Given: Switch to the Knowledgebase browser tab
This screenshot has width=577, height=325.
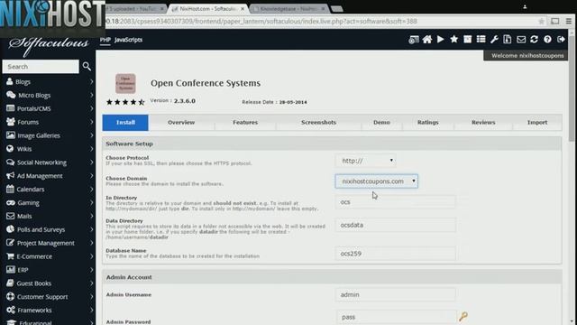Looking at the screenshot, I should [288, 8].
